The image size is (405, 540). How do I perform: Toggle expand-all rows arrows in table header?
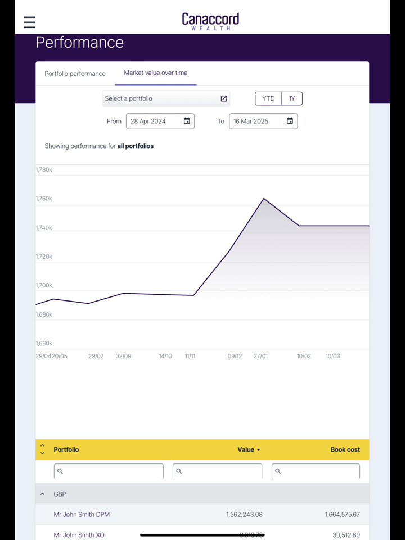[42, 449]
